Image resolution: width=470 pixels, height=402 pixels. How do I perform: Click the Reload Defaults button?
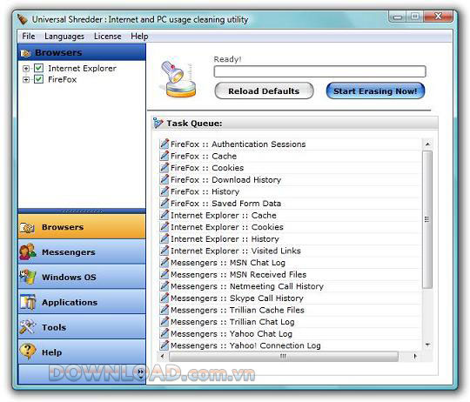pos(264,90)
